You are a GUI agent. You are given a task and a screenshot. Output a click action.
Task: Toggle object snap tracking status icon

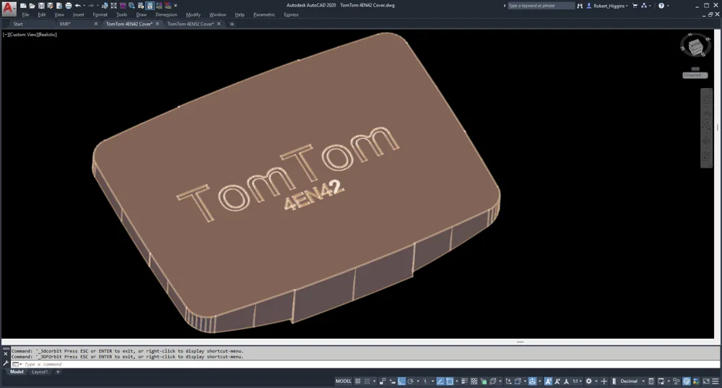point(440,381)
